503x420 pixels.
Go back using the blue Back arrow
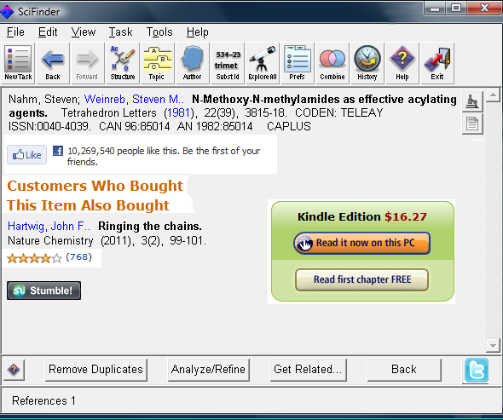[x=53, y=63]
